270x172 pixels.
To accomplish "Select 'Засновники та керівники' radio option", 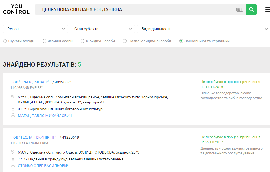I will (x=181, y=41).
